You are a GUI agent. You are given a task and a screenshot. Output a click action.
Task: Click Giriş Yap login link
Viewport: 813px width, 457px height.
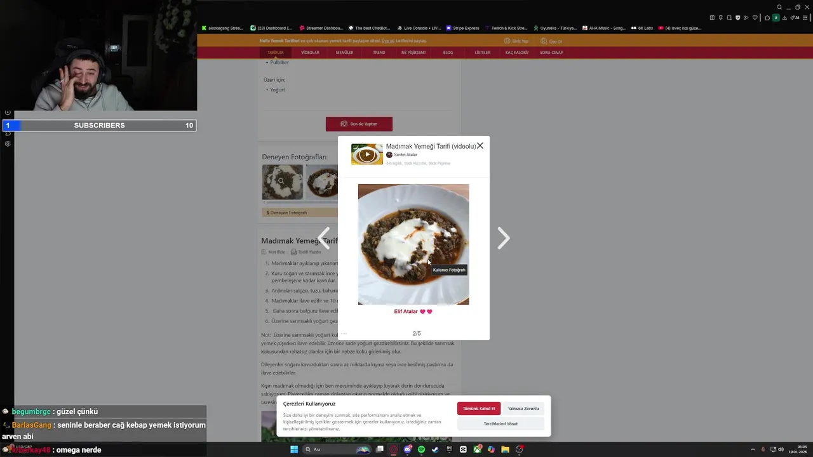click(516, 41)
